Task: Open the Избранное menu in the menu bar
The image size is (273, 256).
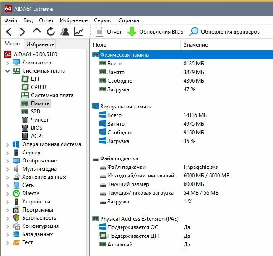Action: click(73, 20)
